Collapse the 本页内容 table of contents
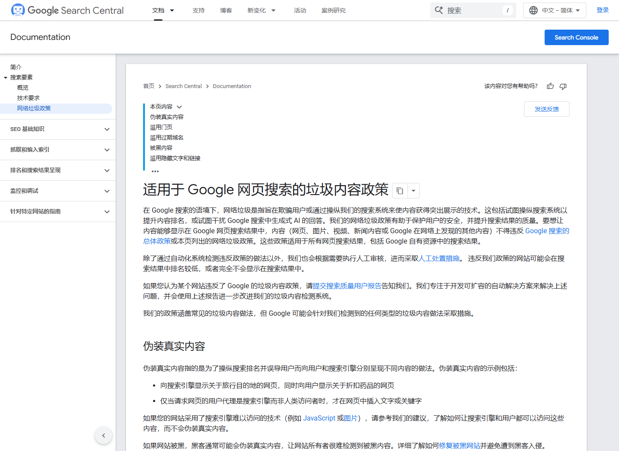The image size is (619, 451). [179, 107]
